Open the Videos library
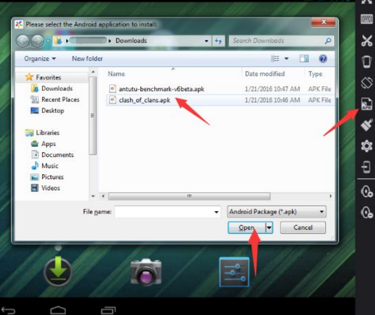Image resolution: width=375 pixels, height=315 pixels. pos(51,188)
